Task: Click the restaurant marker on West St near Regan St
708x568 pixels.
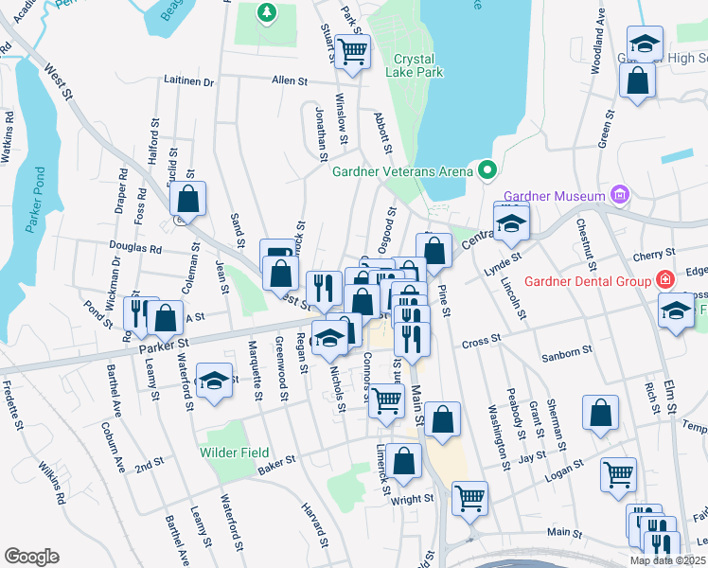Action: [x=325, y=290]
